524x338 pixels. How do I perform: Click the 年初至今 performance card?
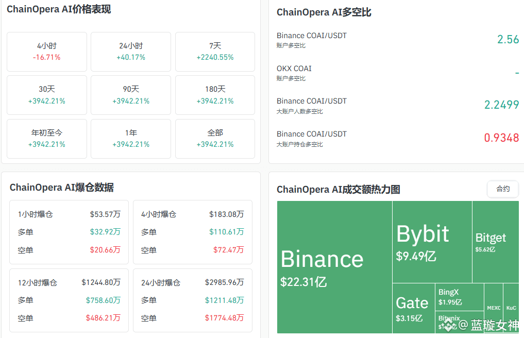coord(47,138)
